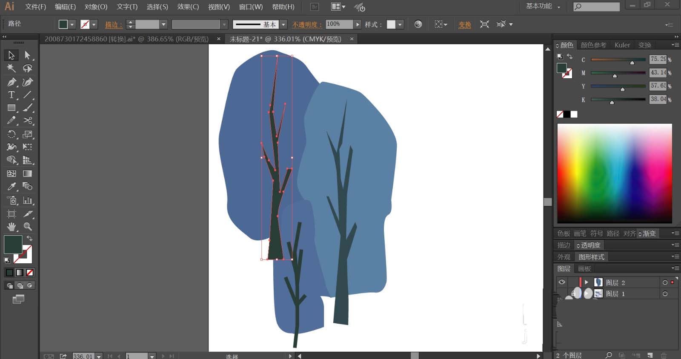Select the Artboard tool

[x=11, y=214]
